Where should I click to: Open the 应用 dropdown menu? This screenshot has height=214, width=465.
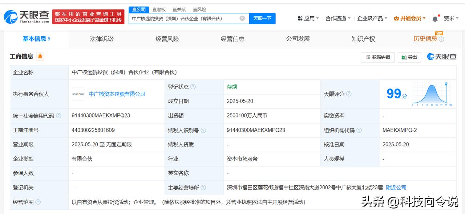308,18
